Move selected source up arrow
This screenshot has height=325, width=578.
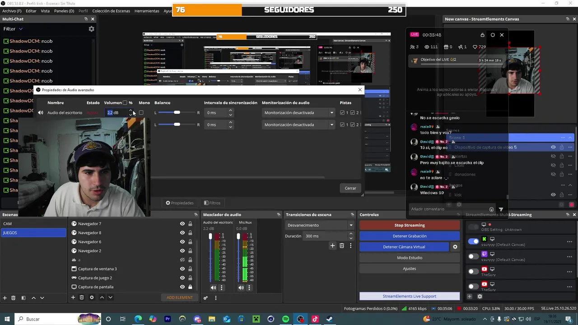pos(102,297)
